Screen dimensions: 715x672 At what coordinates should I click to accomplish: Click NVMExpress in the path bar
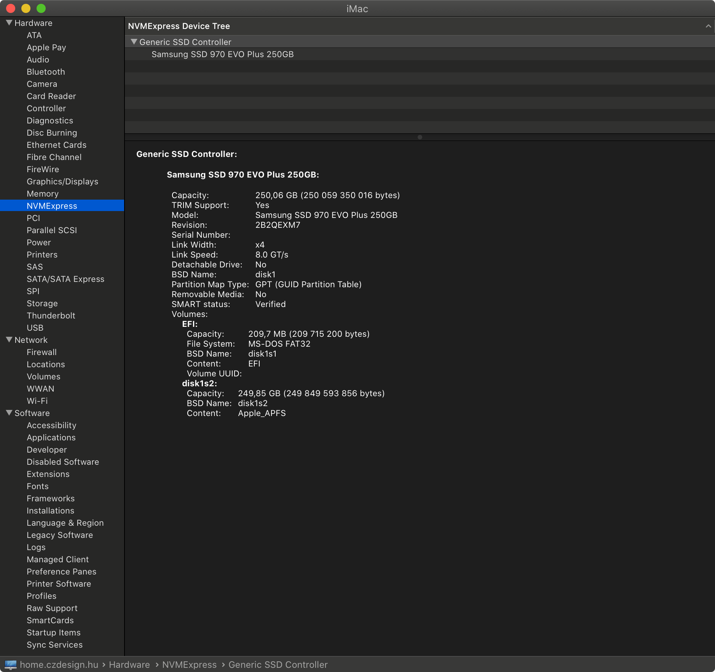[189, 665]
